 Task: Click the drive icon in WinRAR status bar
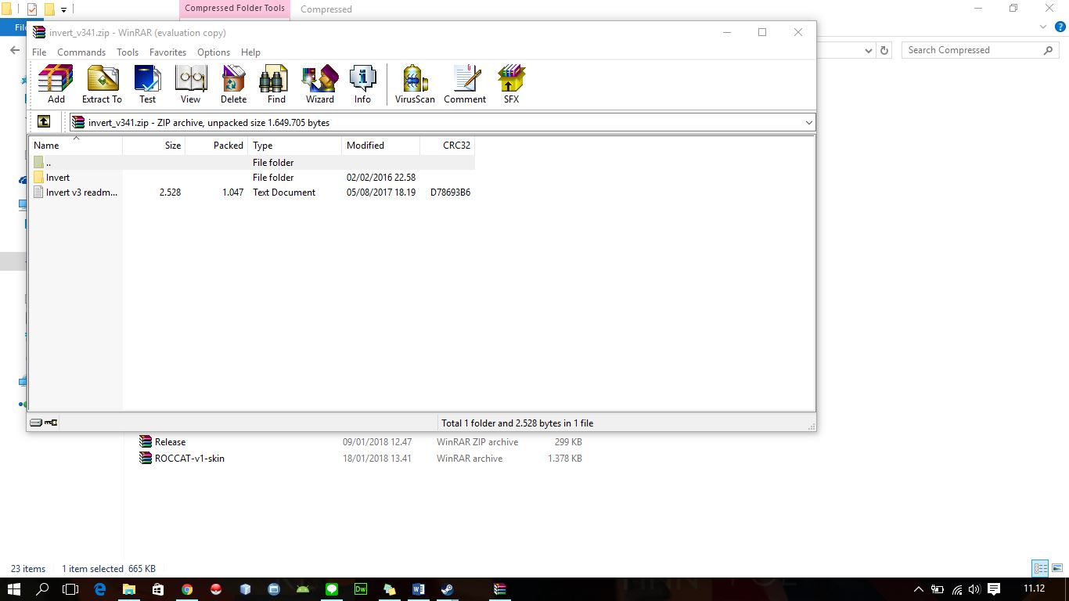click(x=36, y=423)
